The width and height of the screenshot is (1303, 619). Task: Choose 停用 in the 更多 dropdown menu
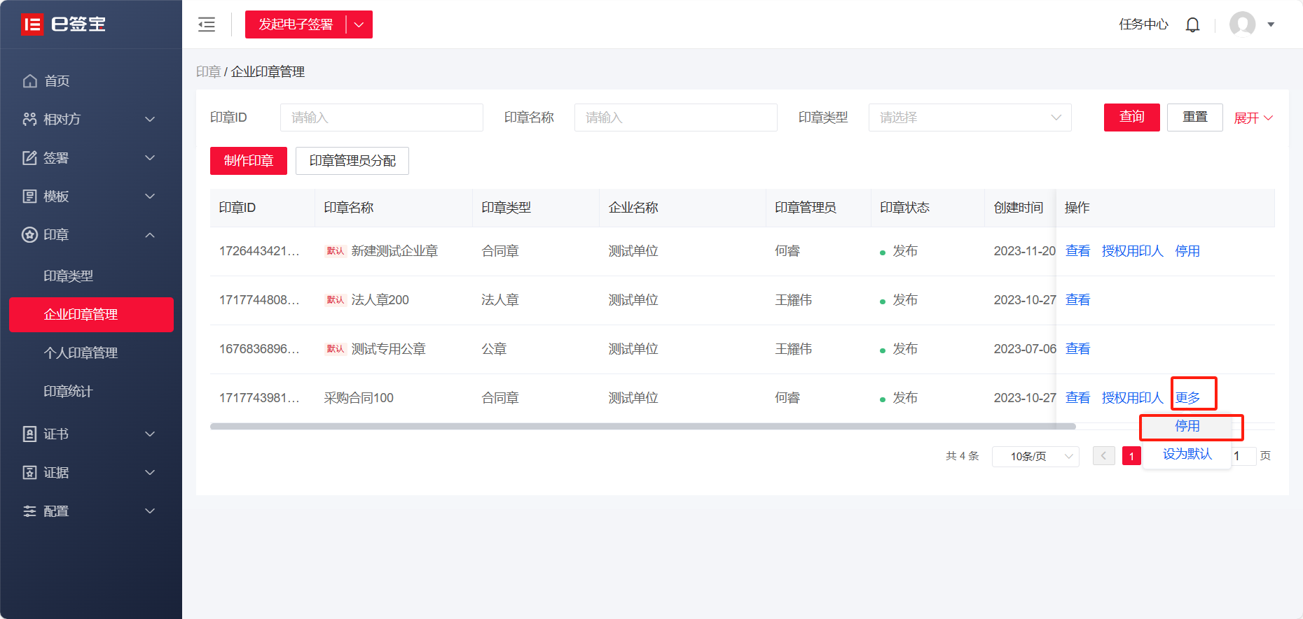coord(1187,426)
